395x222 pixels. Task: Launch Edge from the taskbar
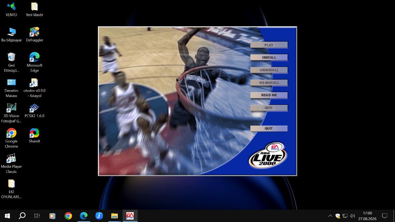coord(84,216)
